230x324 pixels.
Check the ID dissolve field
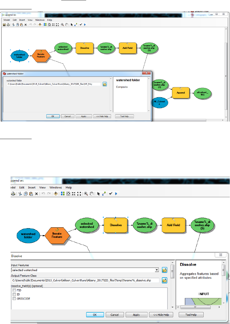[14, 294]
